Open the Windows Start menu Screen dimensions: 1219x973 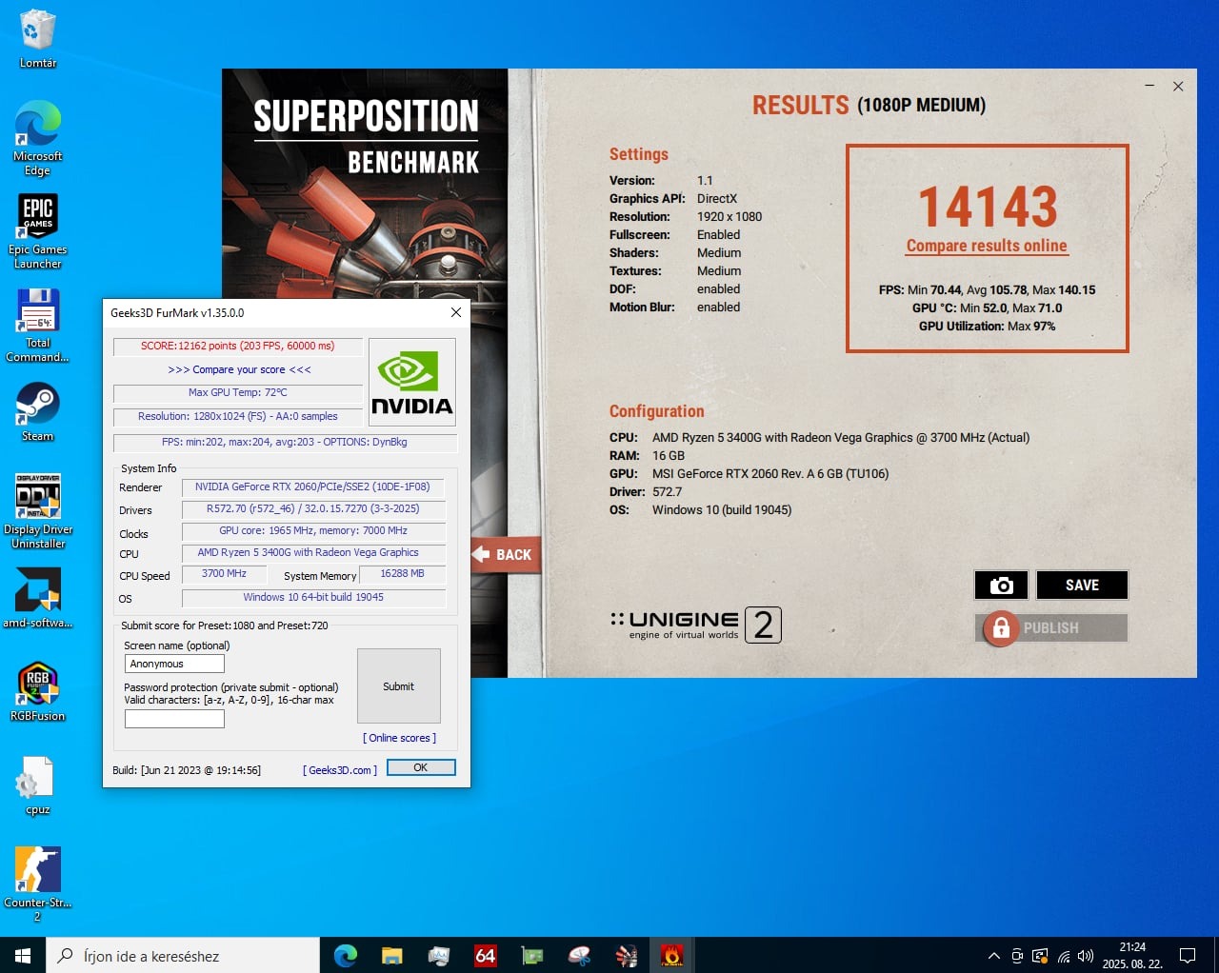(x=23, y=955)
